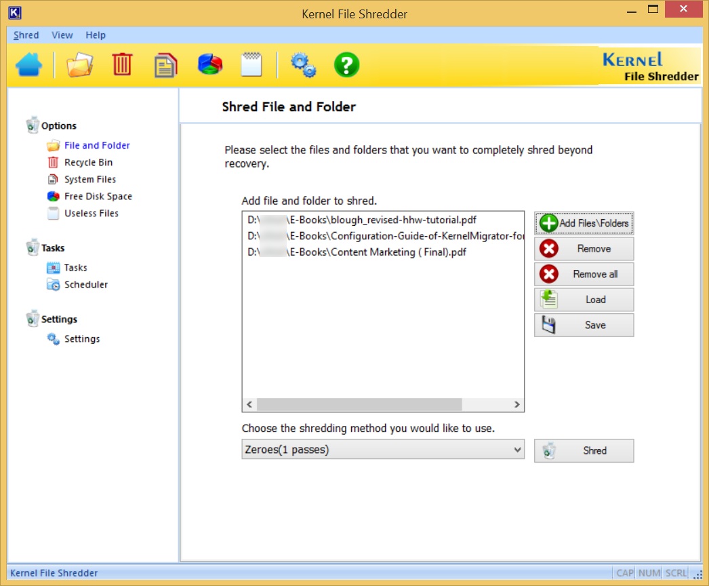The image size is (709, 586).
Task: Click the Load button
Action: pyautogui.click(x=584, y=300)
